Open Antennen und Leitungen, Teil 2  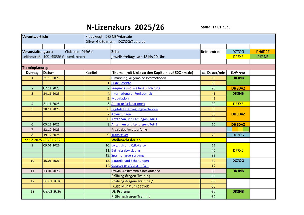tap(134, 124)
